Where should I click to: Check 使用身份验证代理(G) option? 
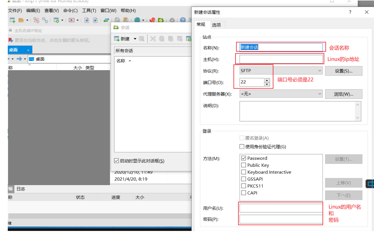(x=242, y=147)
